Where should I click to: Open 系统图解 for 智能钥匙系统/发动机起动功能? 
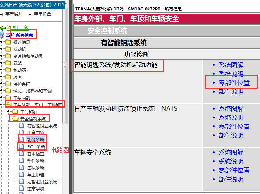[x=231, y=65]
